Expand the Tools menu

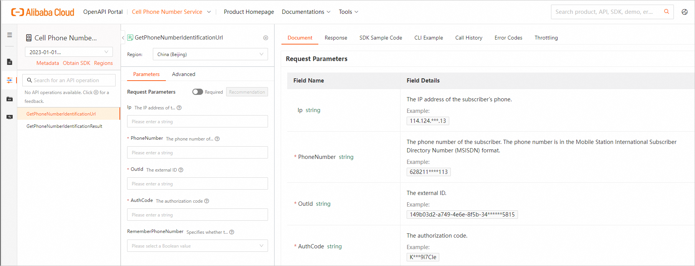coord(348,12)
